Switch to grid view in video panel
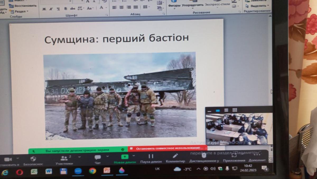Viewport: 317px width, 179px height. (x=235, y=110)
